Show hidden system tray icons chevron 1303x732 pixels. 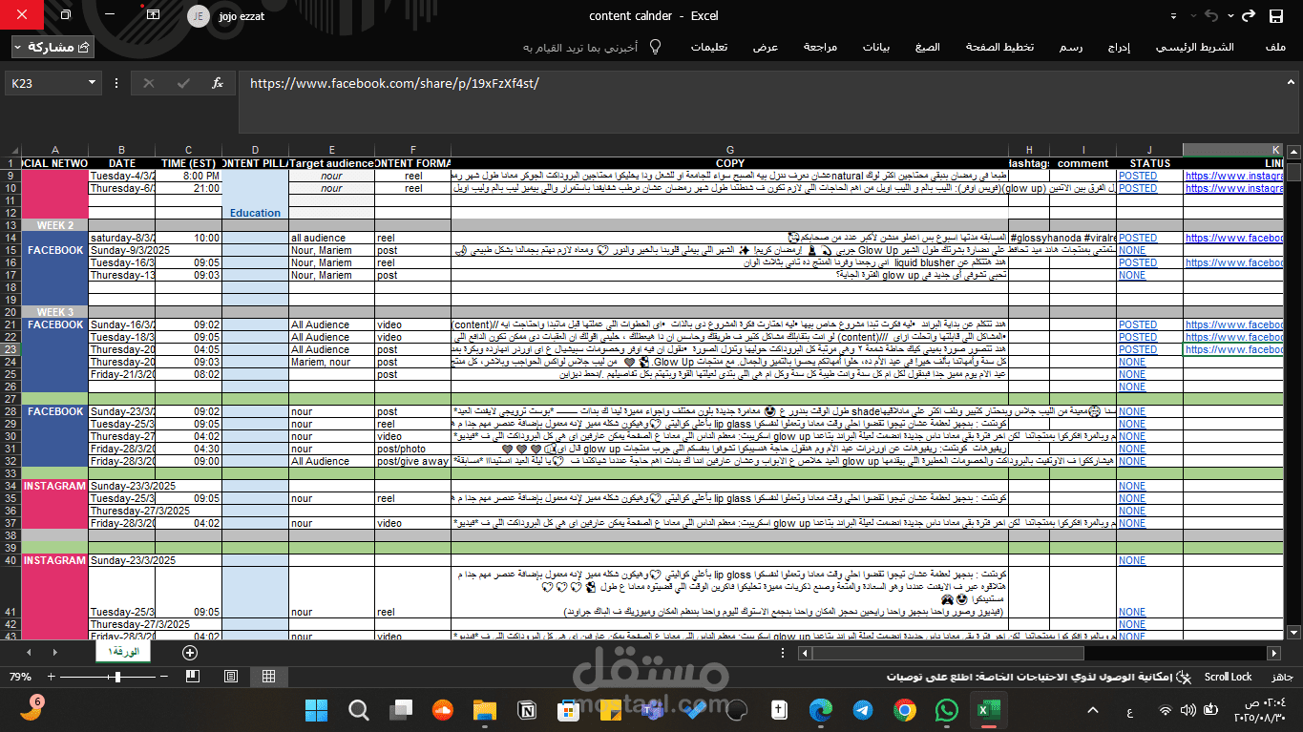click(1095, 710)
